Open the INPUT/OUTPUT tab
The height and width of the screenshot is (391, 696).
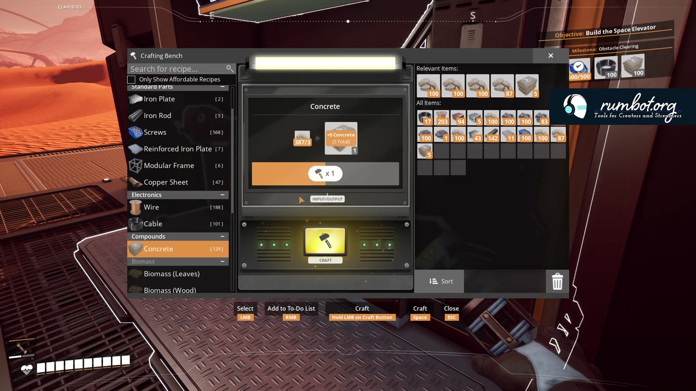(x=327, y=199)
